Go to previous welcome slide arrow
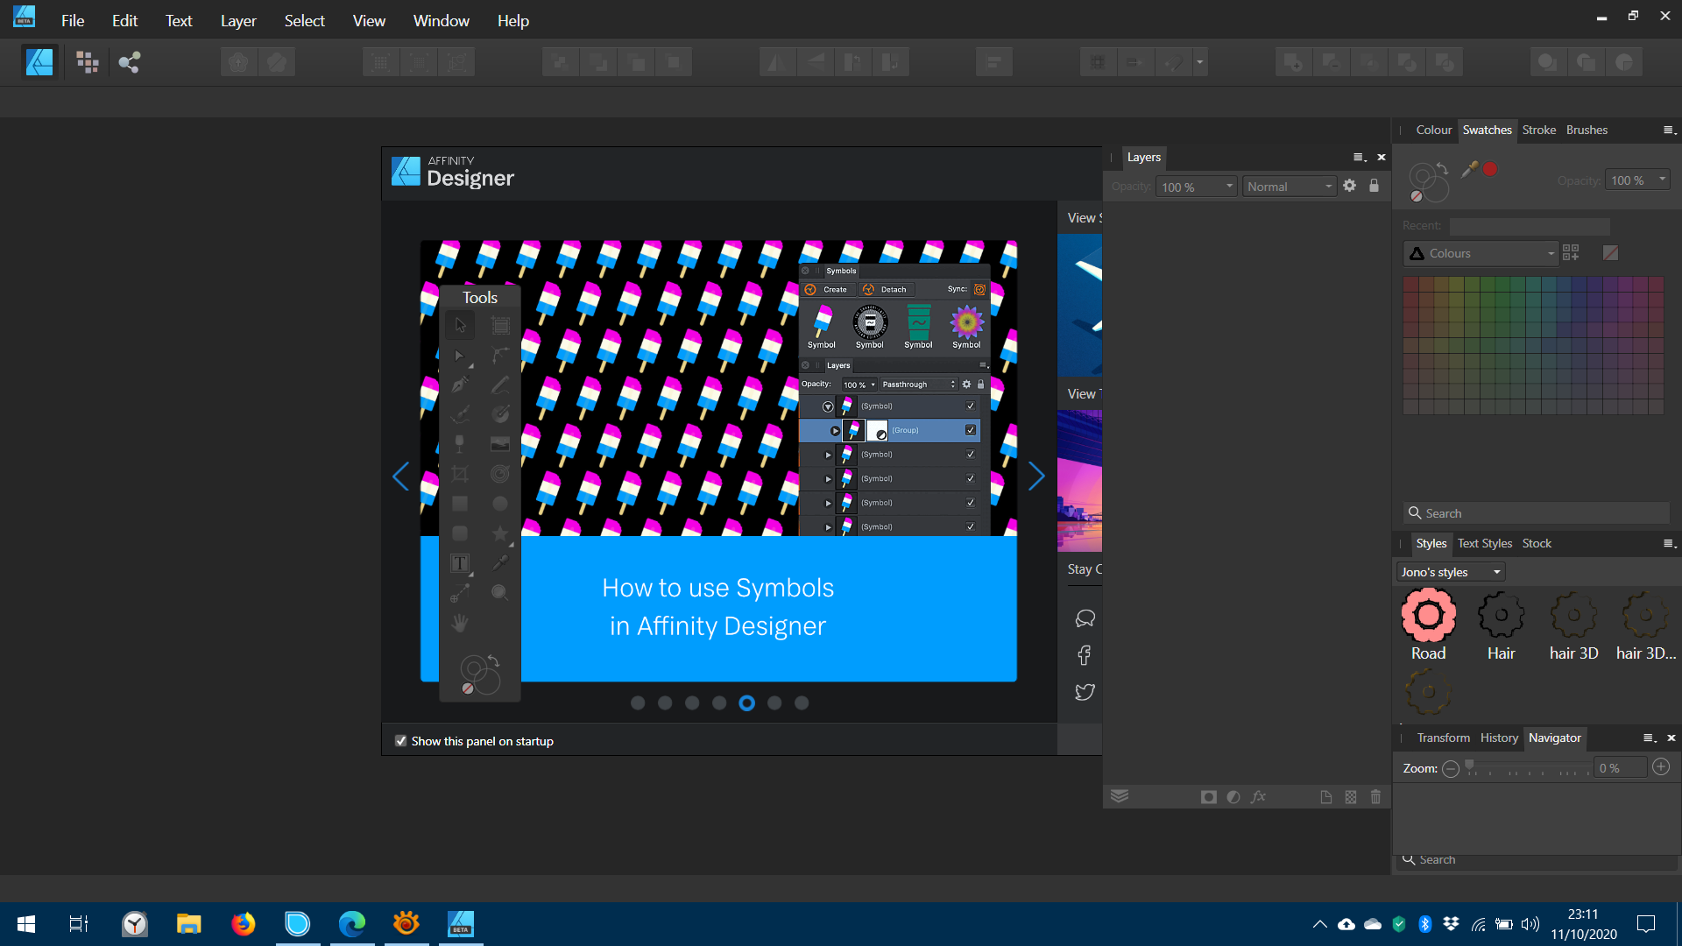Screen dimensions: 1682x946 click(401, 477)
